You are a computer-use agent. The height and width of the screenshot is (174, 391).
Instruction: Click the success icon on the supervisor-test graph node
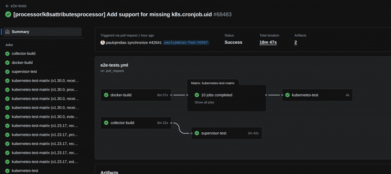click(197, 133)
